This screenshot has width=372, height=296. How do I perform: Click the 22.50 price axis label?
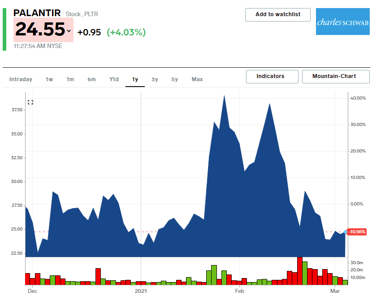(x=17, y=253)
